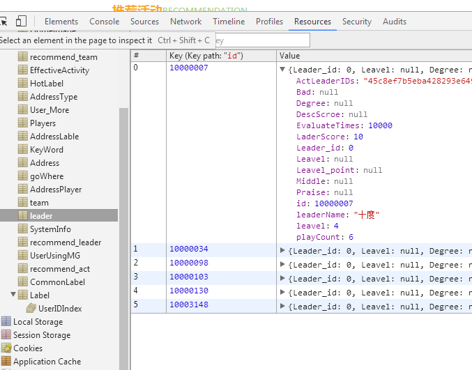Click the LaderScore: 10 property
This screenshot has width=472, height=370.
pyautogui.click(x=330, y=137)
